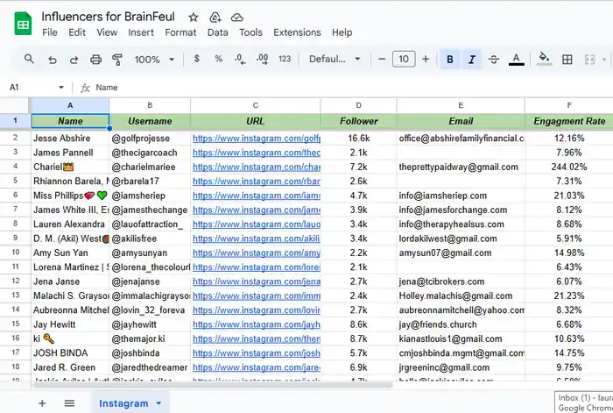Open the fill color bucket
The image size is (613, 413).
(544, 59)
